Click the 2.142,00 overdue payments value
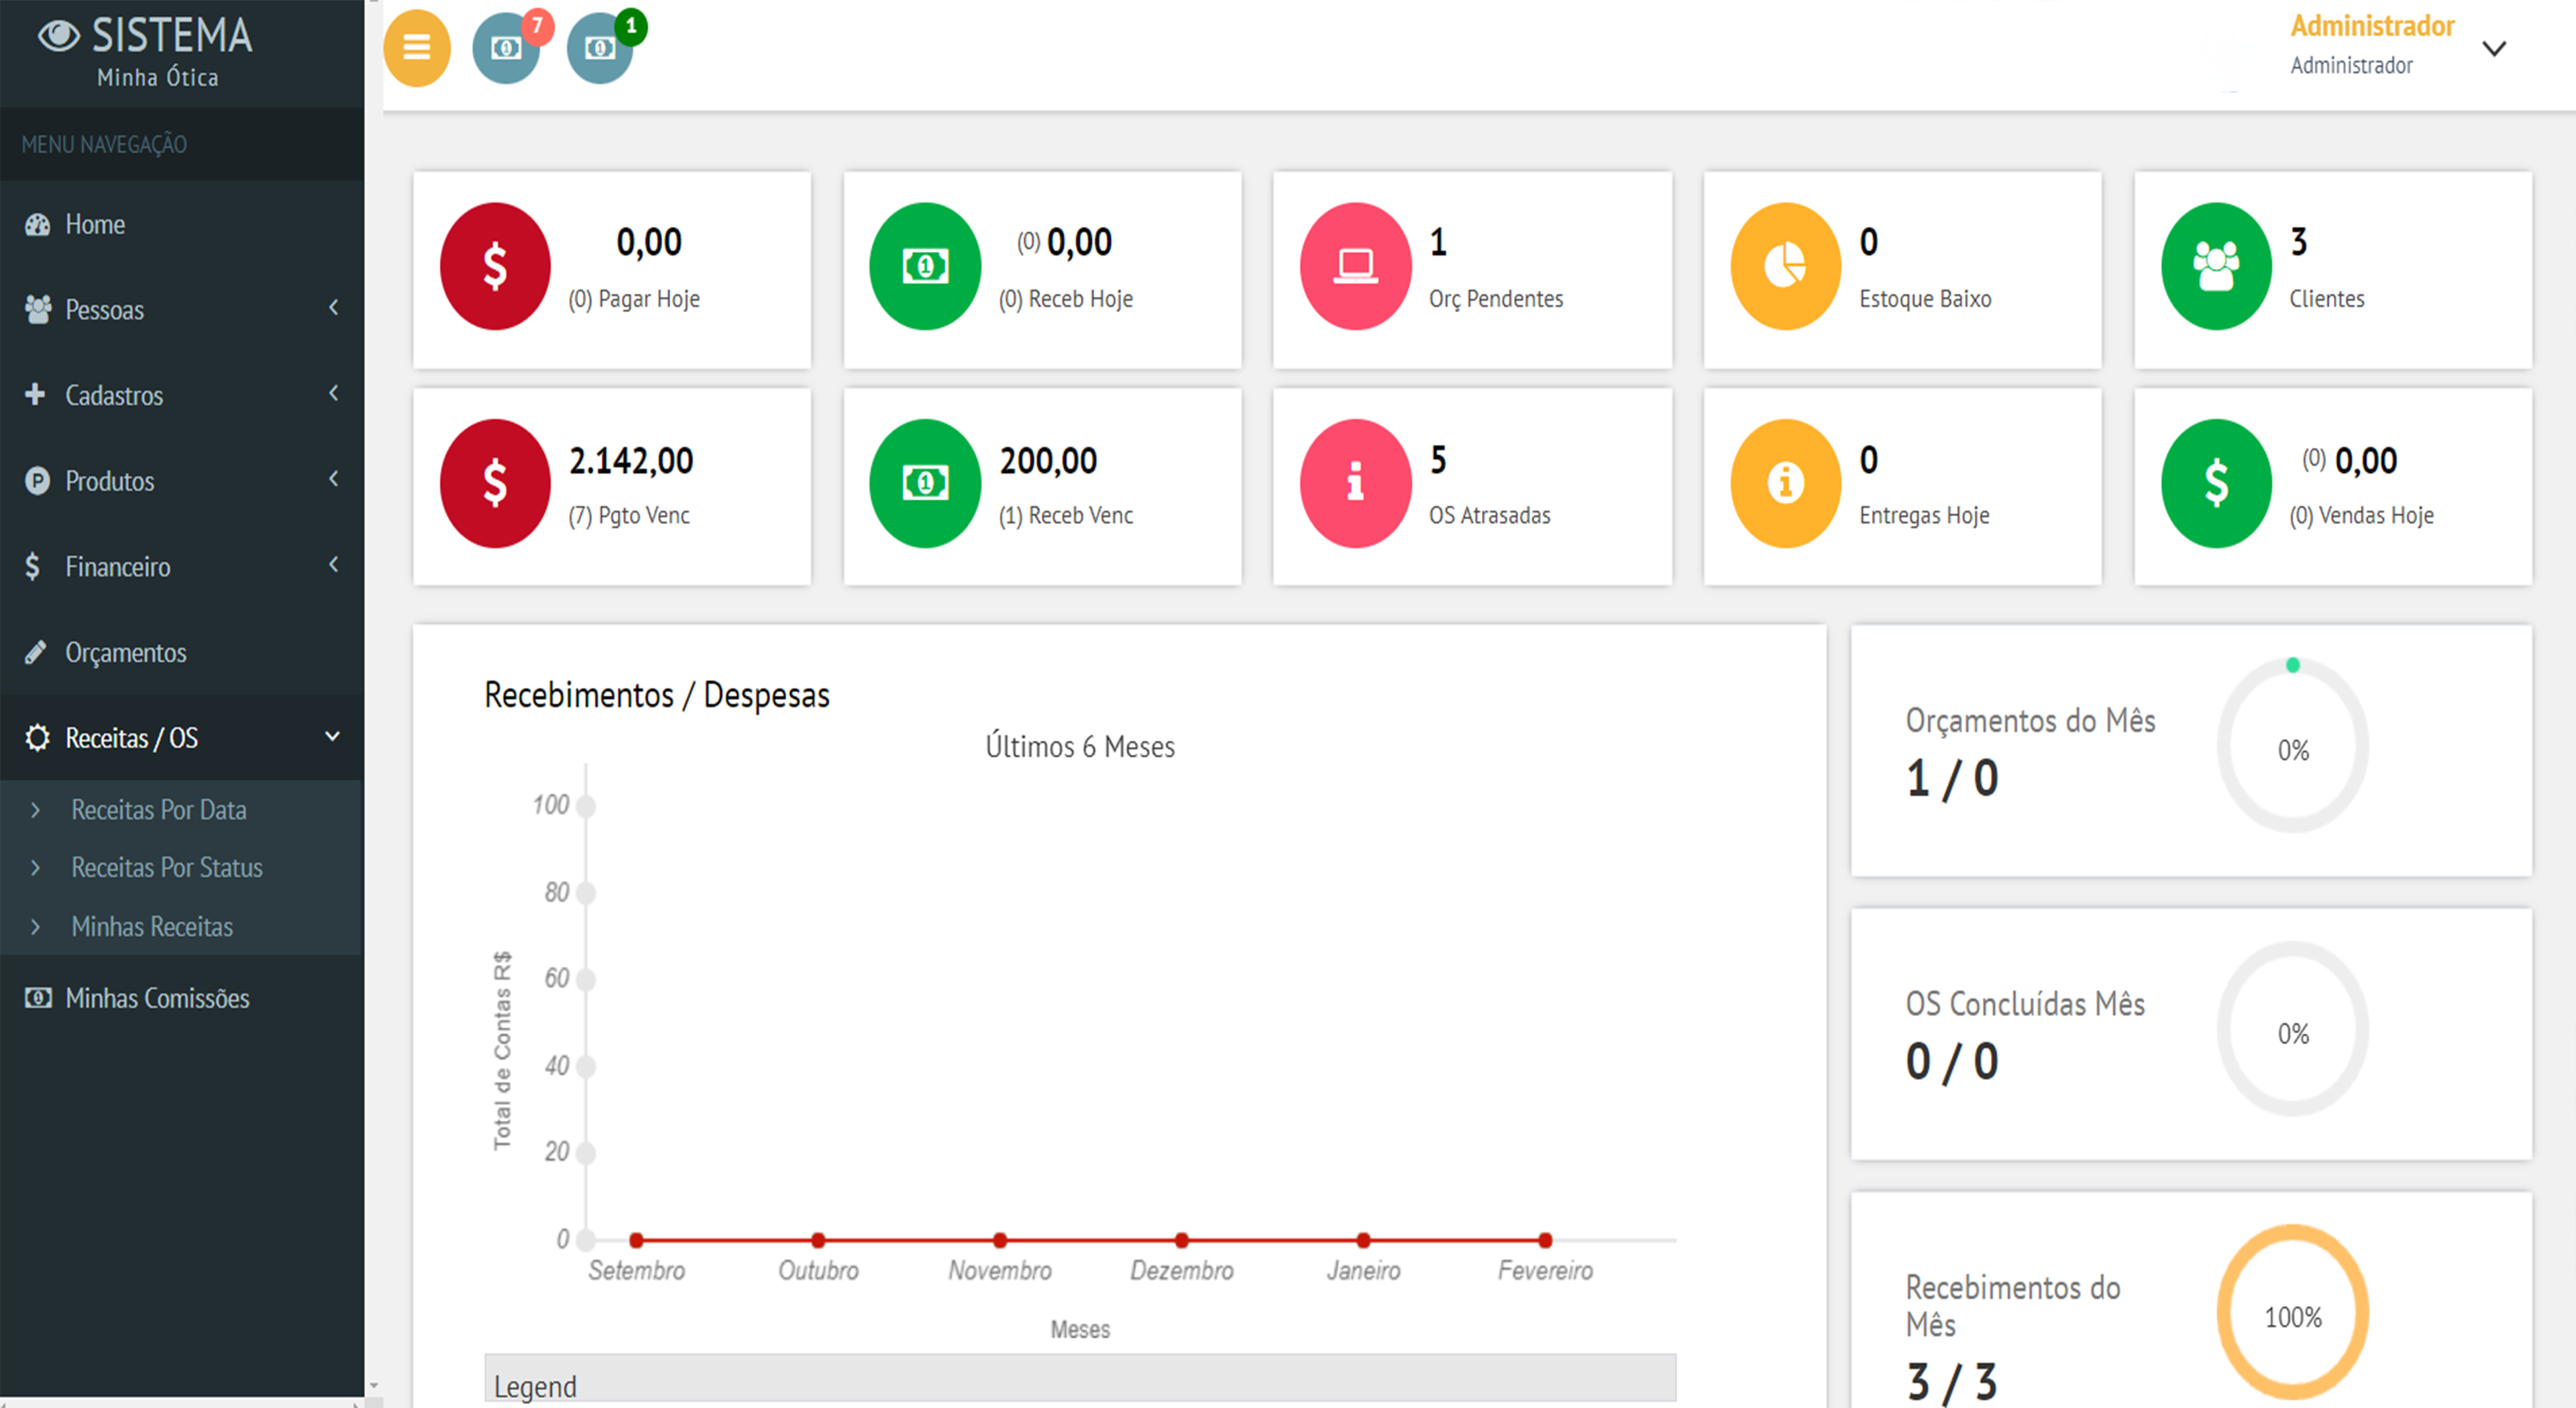The width and height of the screenshot is (2576, 1408). (631, 460)
